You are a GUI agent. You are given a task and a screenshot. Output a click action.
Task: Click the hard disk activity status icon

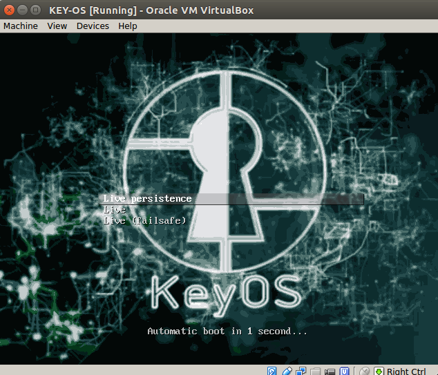click(272, 371)
